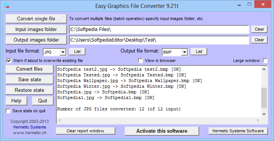
Task: Expand the Output file format dropdown
Action: click(x=184, y=52)
